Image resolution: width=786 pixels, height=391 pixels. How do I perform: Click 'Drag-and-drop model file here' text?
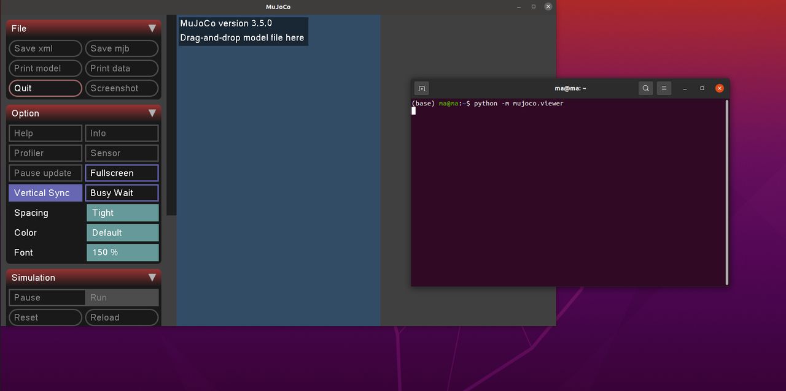(242, 38)
